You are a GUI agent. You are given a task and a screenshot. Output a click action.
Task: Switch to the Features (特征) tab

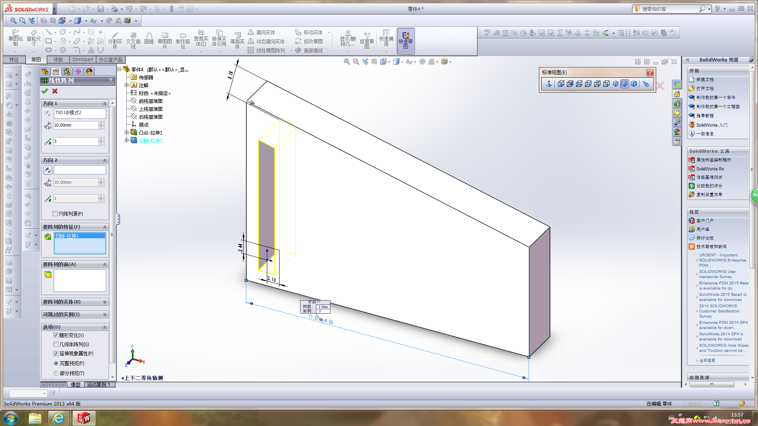coord(14,60)
